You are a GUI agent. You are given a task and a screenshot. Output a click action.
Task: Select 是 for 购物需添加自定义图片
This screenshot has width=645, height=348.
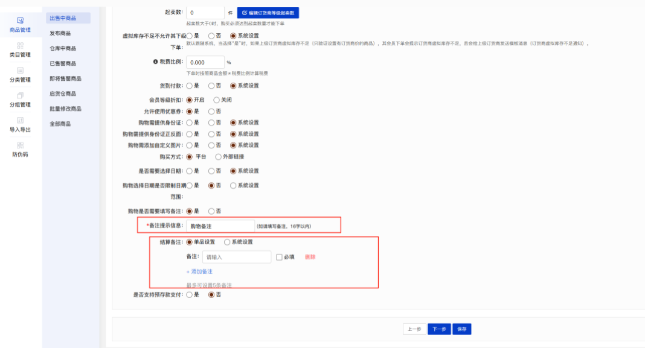point(189,145)
